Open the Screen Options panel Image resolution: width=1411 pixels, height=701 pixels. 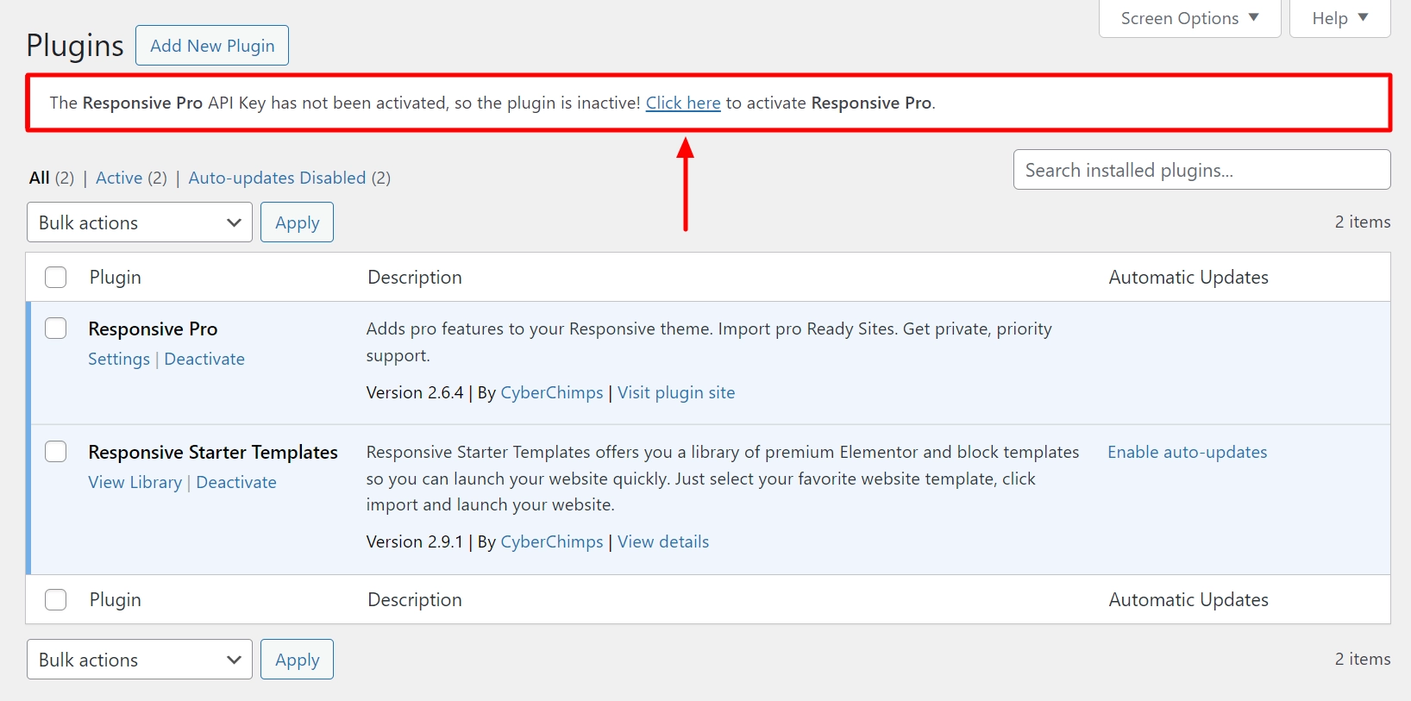[x=1189, y=18]
